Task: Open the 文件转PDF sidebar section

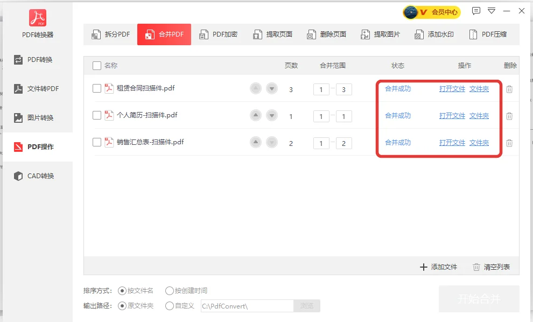Action: [38, 89]
